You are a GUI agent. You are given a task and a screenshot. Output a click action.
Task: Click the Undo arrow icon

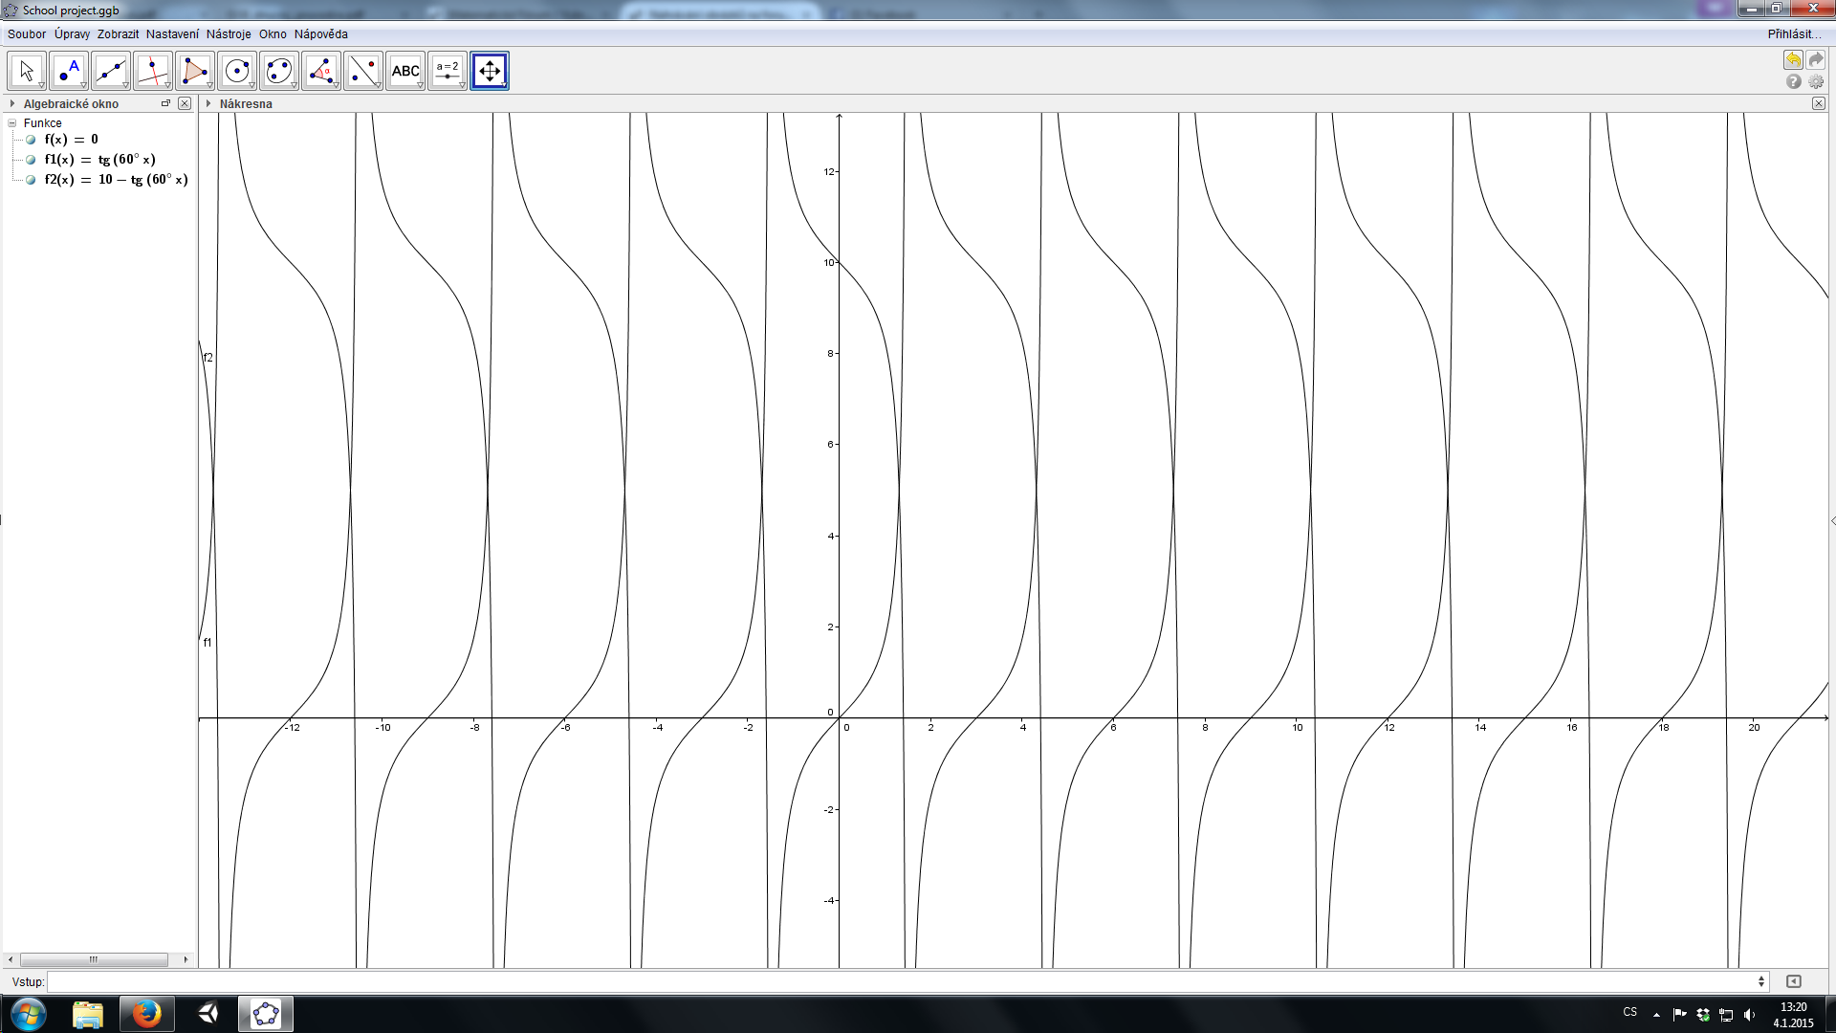point(1793,60)
